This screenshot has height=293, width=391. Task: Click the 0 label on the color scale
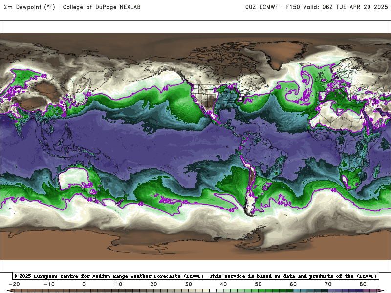coord(84,284)
